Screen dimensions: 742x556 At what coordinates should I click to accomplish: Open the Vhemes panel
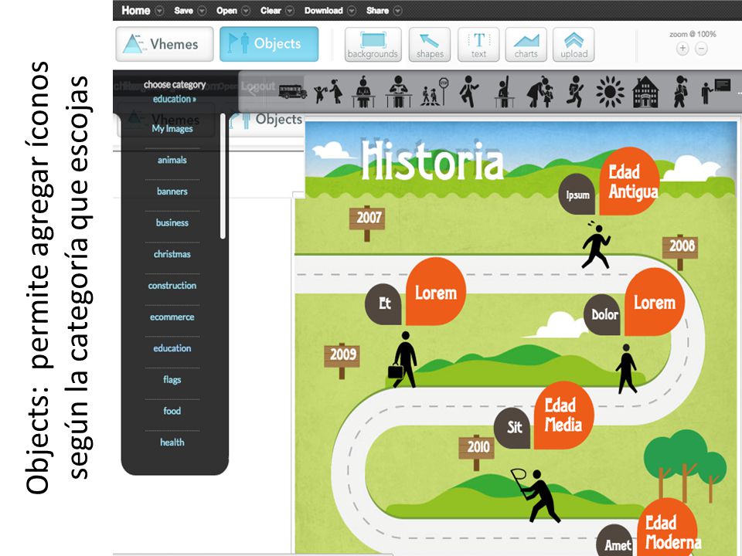pos(164,44)
